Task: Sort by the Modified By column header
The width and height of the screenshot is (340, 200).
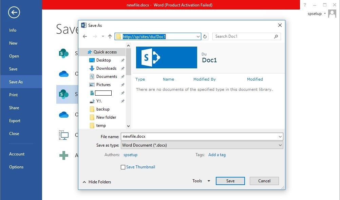Action: point(205,79)
